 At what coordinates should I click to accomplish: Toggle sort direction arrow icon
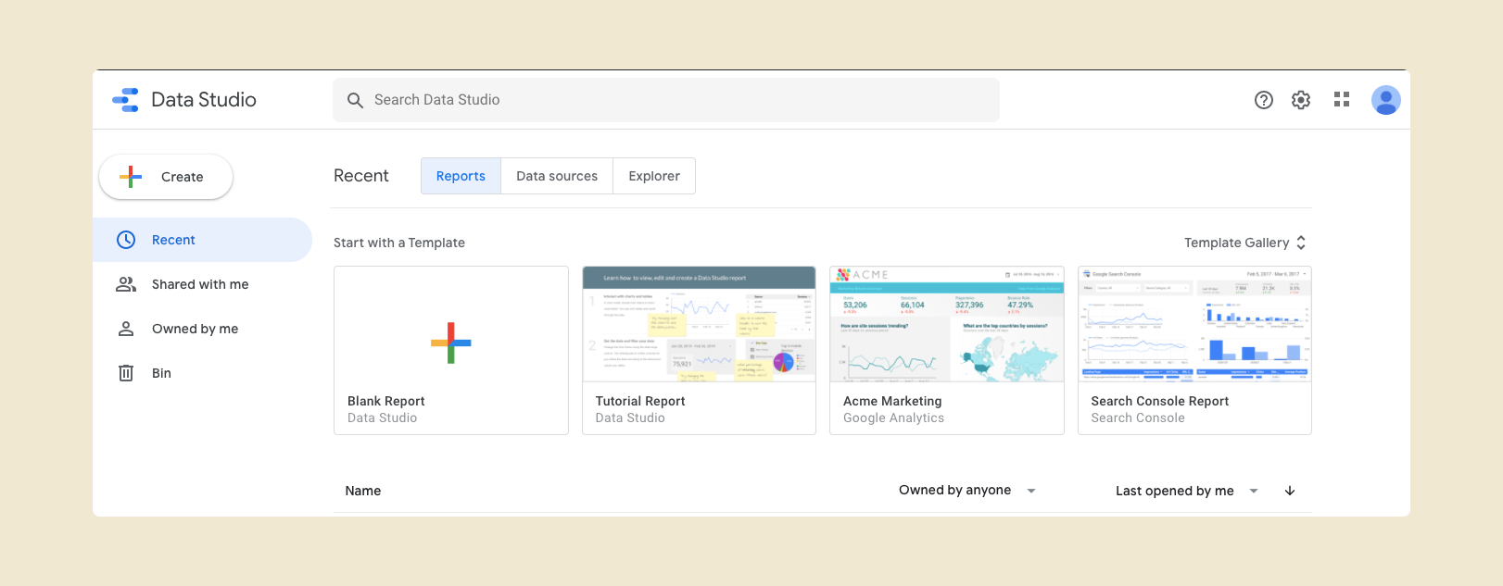[x=1290, y=491]
